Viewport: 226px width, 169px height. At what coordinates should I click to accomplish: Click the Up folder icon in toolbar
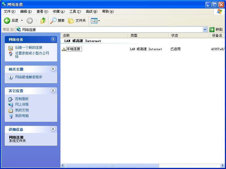pos(43,21)
